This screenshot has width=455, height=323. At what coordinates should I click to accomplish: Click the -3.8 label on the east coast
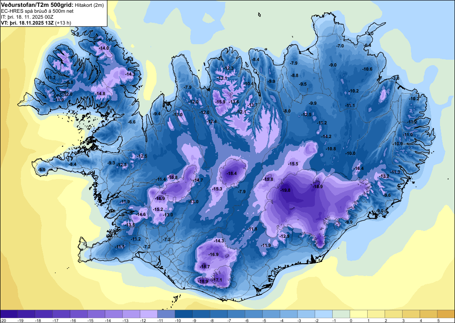coord(395,78)
